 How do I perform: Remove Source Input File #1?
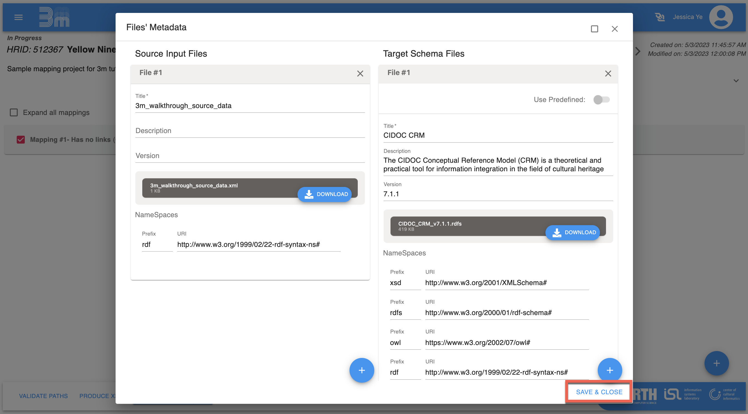coord(360,74)
